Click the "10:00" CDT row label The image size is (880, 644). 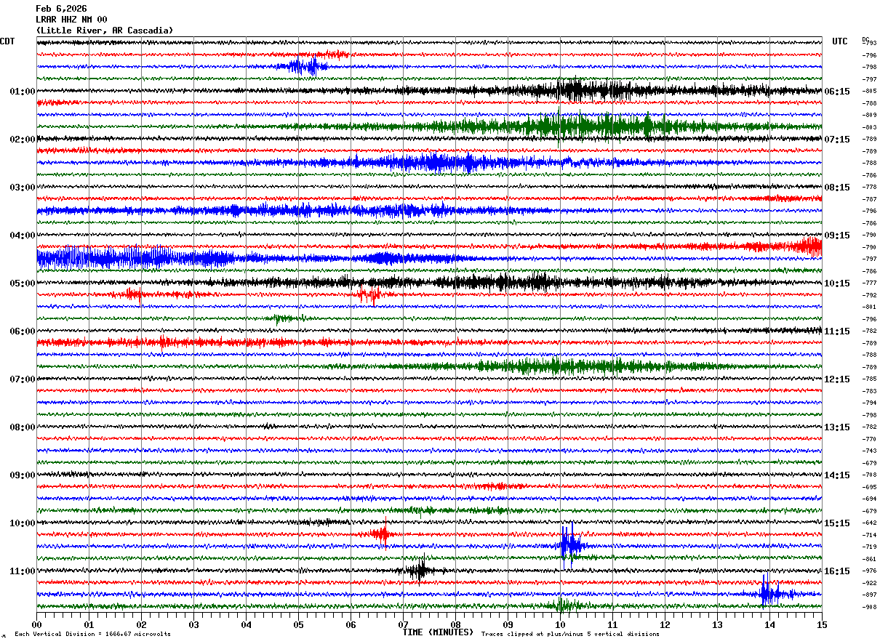pyautogui.click(x=23, y=523)
